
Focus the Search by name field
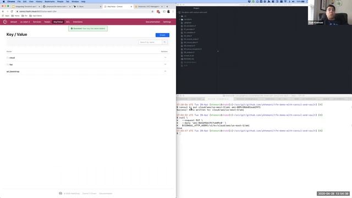[150, 42]
